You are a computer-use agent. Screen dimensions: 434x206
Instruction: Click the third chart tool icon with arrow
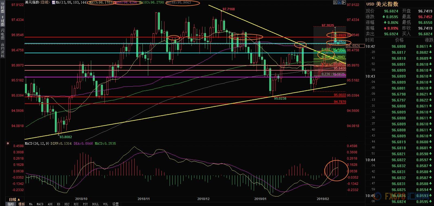point(344,3)
